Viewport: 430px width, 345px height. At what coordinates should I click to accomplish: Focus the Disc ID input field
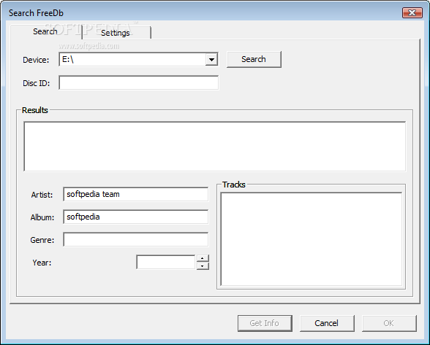[x=139, y=82]
